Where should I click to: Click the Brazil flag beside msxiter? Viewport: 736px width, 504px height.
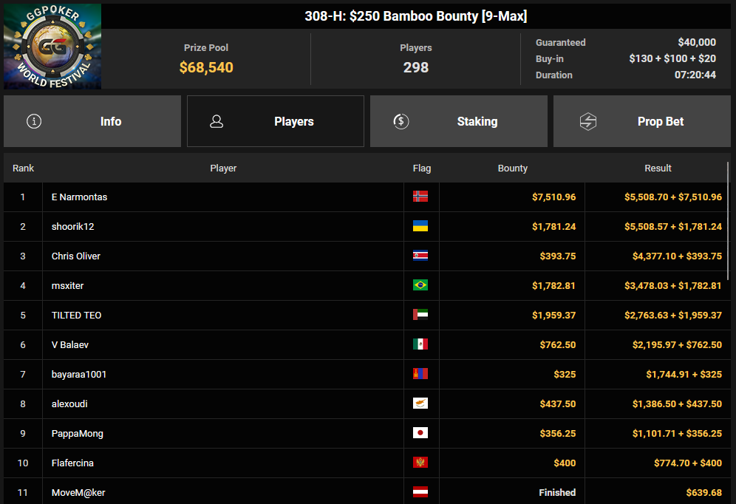click(420, 285)
